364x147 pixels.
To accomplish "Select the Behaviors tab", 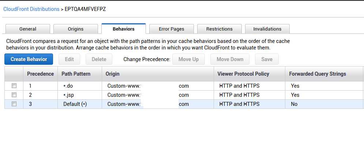I will pyautogui.click(x=124, y=29).
